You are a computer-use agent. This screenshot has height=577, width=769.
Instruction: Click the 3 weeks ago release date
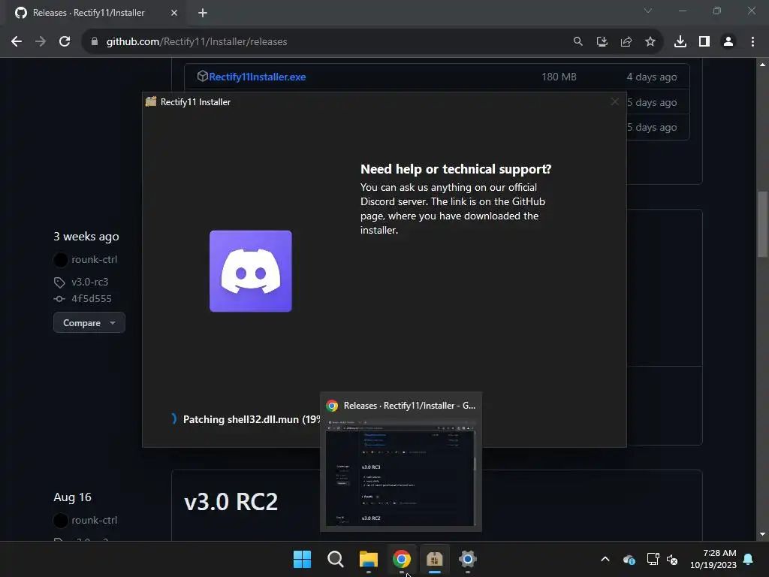point(86,237)
